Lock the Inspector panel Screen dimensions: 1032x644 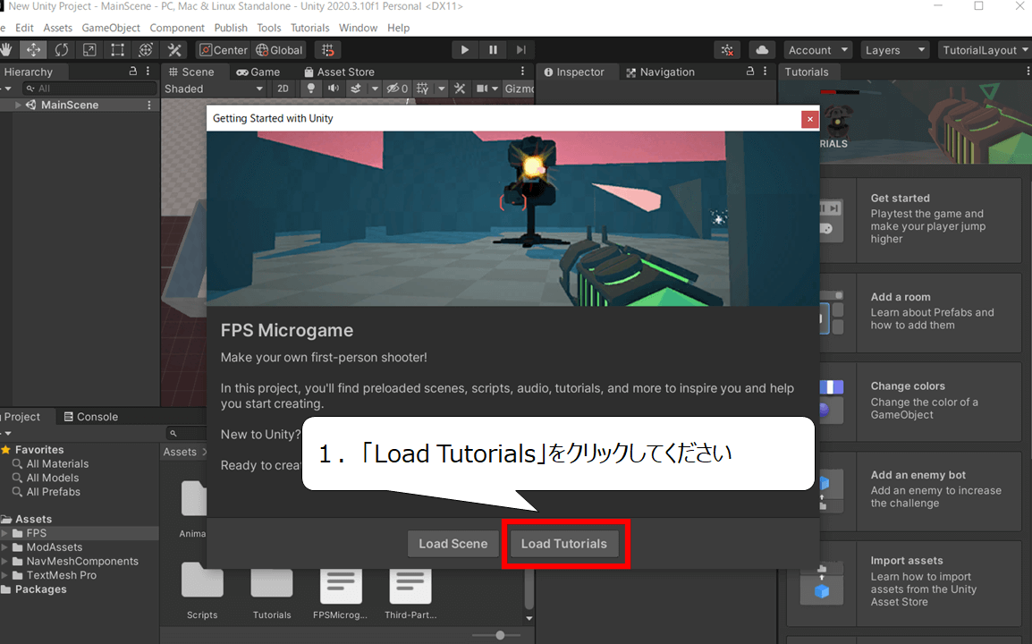pyautogui.click(x=749, y=72)
